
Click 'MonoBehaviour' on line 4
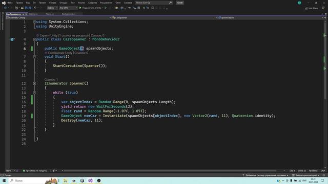[x=106, y=39]
